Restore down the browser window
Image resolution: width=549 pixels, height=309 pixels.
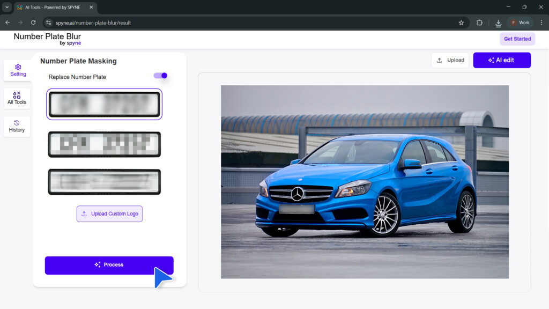[524, 7]
